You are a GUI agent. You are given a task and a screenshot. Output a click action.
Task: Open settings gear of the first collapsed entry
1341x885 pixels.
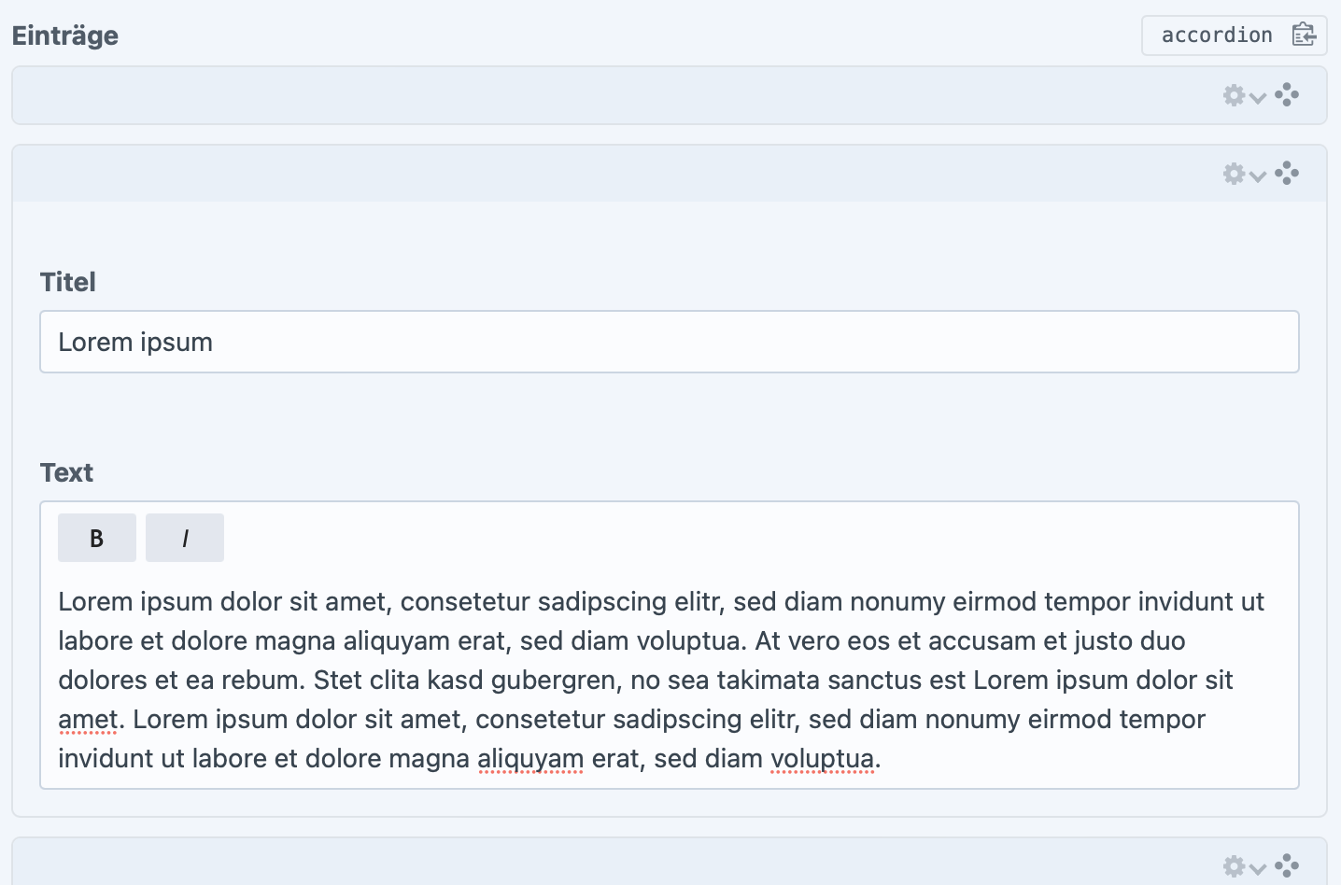pos(1234,95)
